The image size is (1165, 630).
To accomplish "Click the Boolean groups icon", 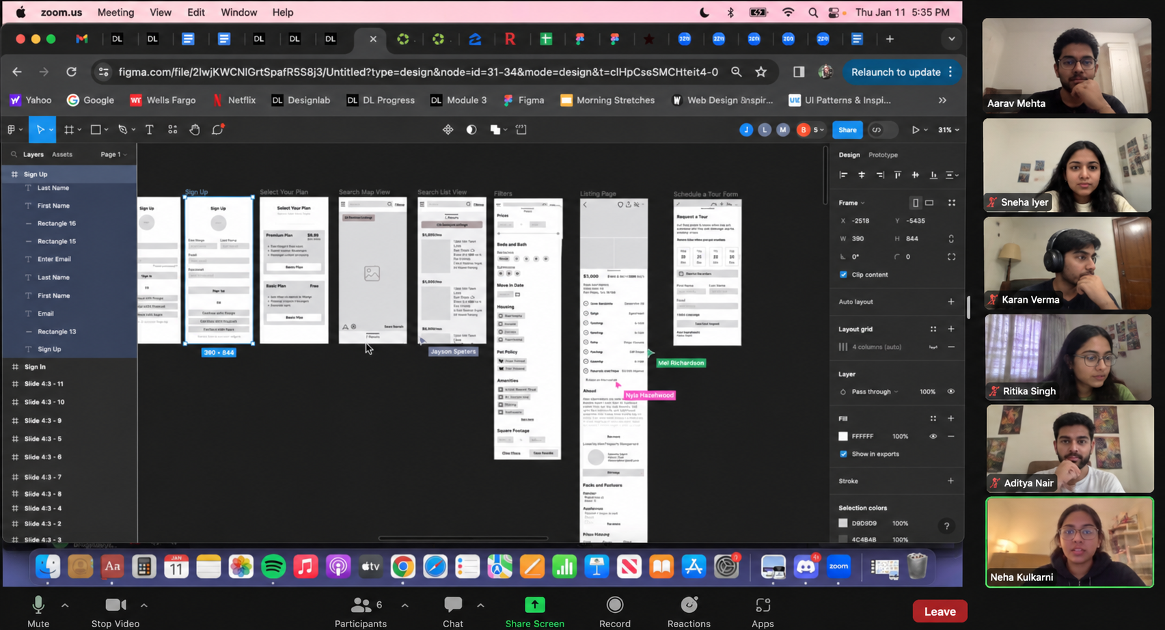I will (x=495, y=129).
